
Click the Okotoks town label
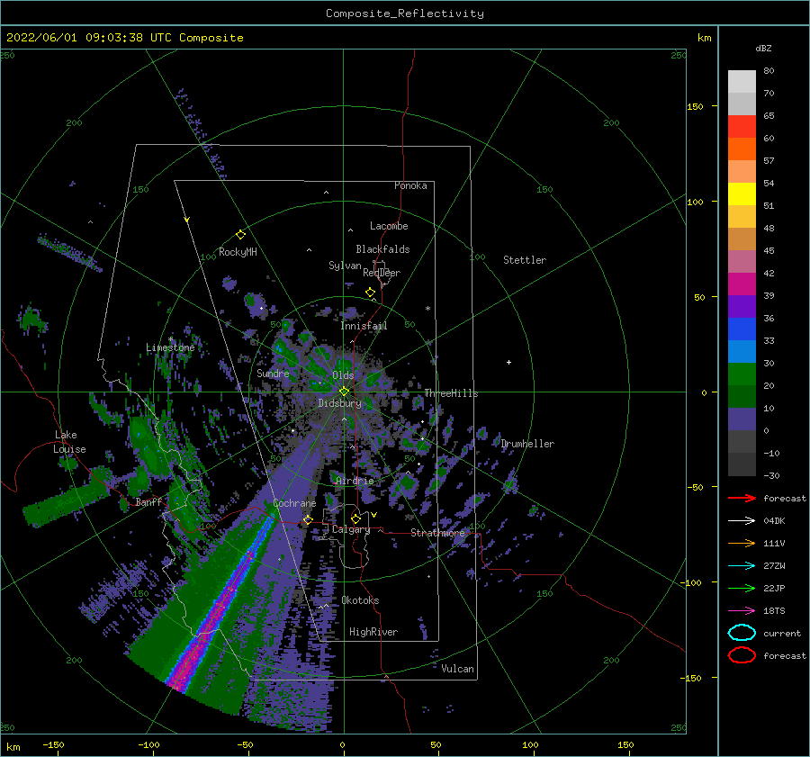[360, 600]
